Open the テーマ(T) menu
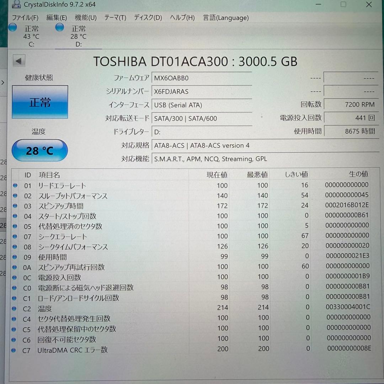The image size is (384, 384). (115, 18)
